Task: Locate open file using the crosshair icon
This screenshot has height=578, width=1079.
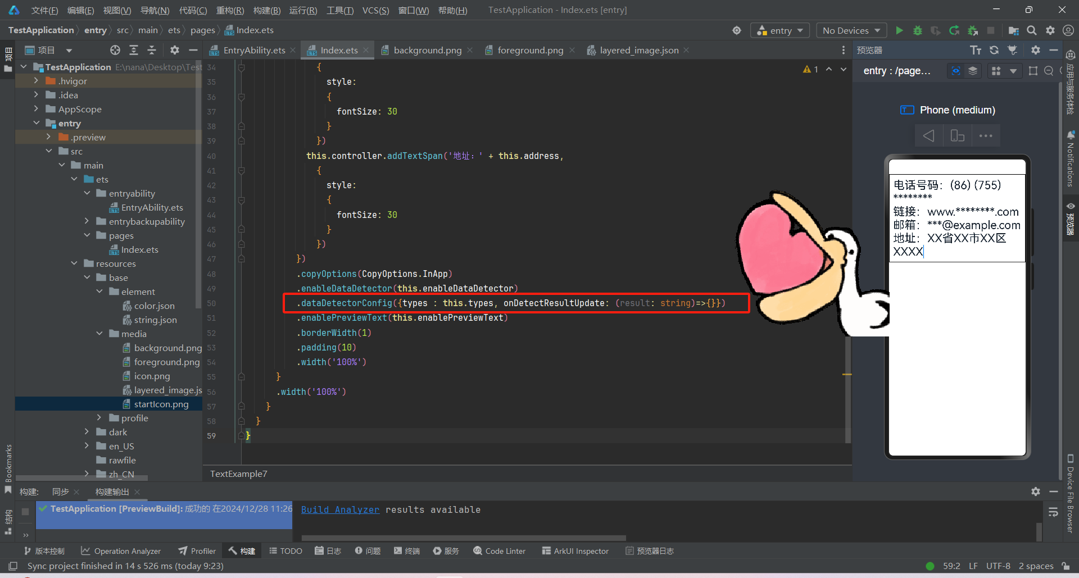Action: click(115, 50)
